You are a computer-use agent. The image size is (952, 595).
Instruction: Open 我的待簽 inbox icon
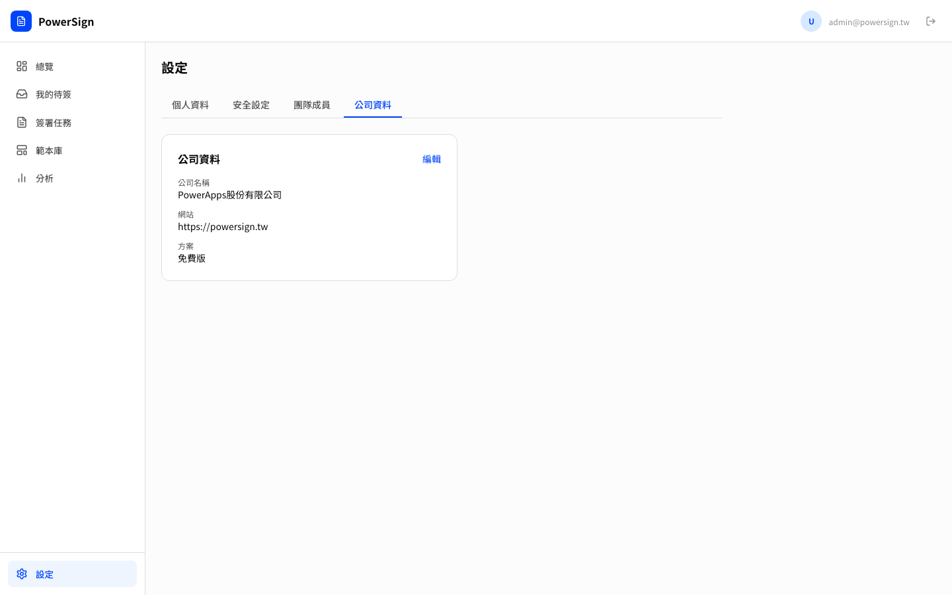coord(22,94)
